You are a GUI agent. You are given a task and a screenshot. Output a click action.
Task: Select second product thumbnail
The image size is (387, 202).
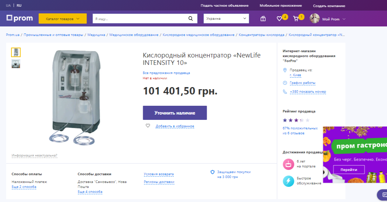click(16, 64)
